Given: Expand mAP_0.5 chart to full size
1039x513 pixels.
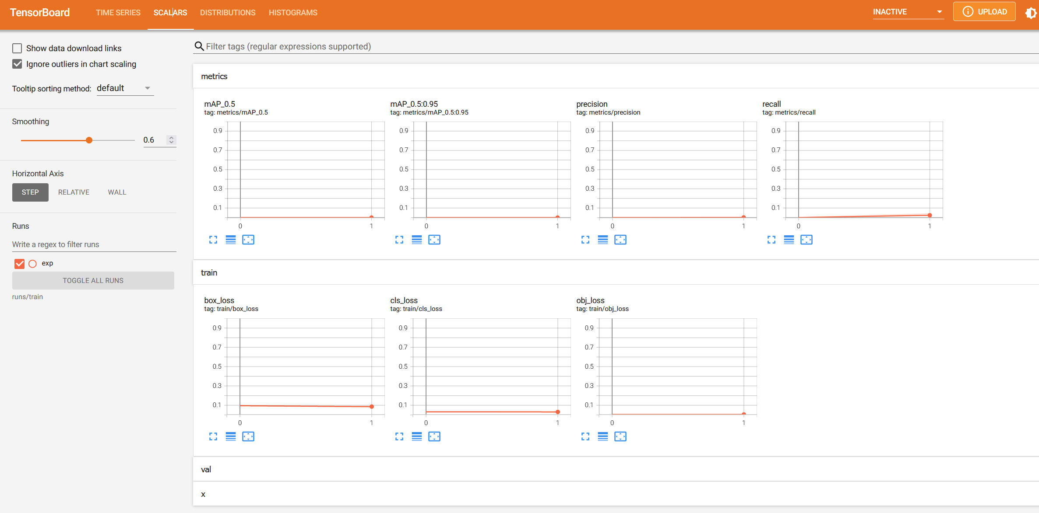Looking at the screenshot, I should 213,240.
